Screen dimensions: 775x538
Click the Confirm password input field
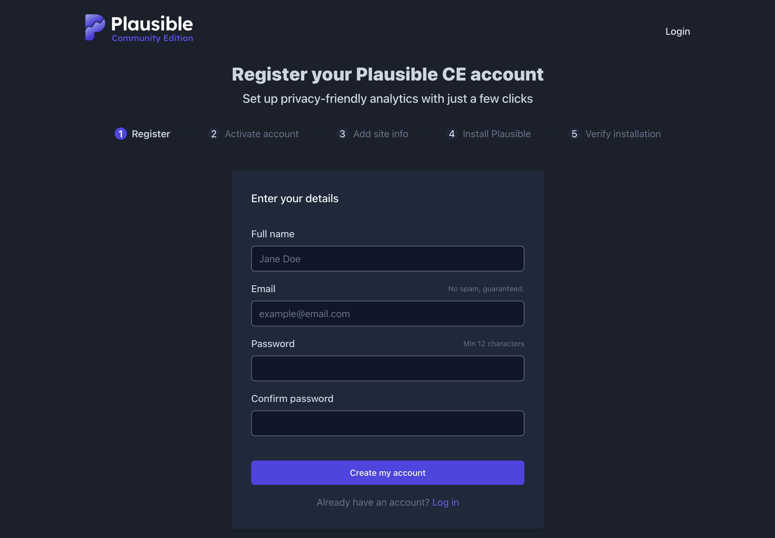click(387, 423)
